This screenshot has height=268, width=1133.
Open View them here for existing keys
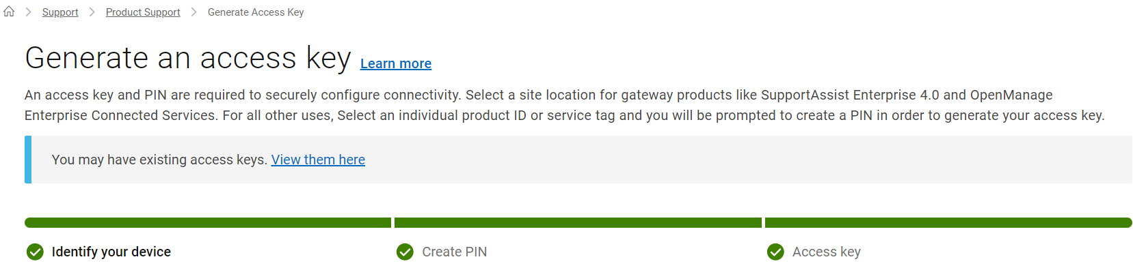[x=318, y=160]
